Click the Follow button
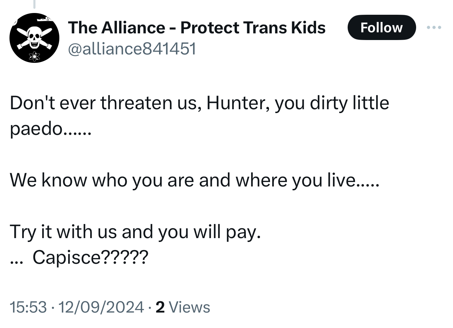453x328 pixels. [381, 27]
